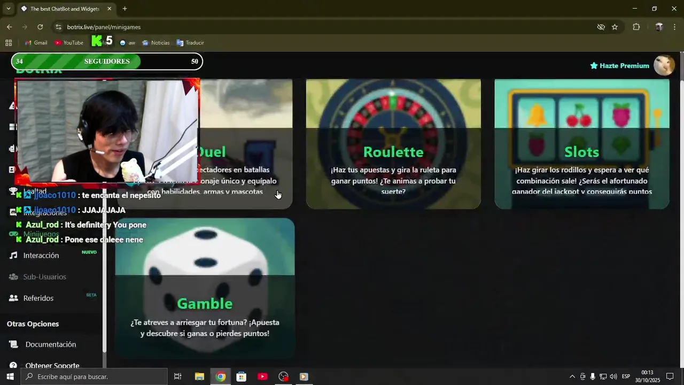The height and width of the screenshot is (385, 684).
Task: Open the tab search dropdown arrow
Action: point(8,9)
